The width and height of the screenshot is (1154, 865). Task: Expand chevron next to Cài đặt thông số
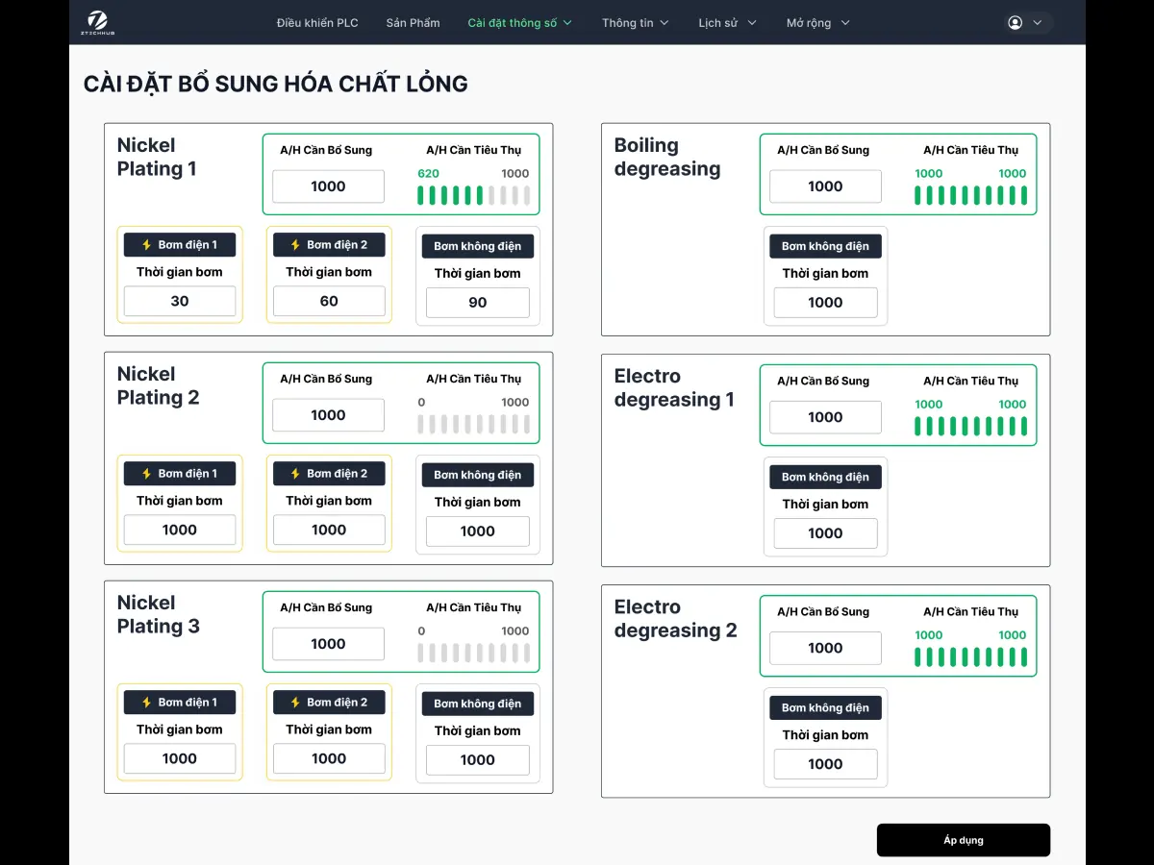567,22
